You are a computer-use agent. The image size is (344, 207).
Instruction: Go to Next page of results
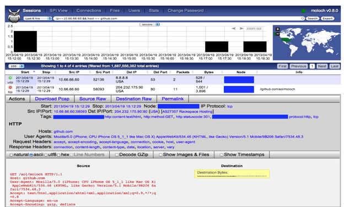[x=322, y=66]
